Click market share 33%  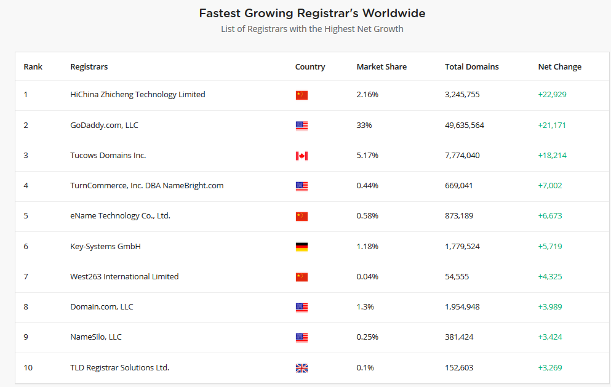coord(364,125)
